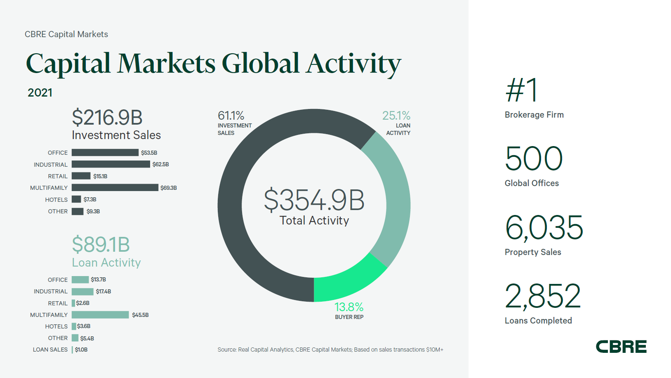The height and width of the screenshot is (378, 671).
Task: Click the 'LOAN SALES' category label
Action: [50, 350]
